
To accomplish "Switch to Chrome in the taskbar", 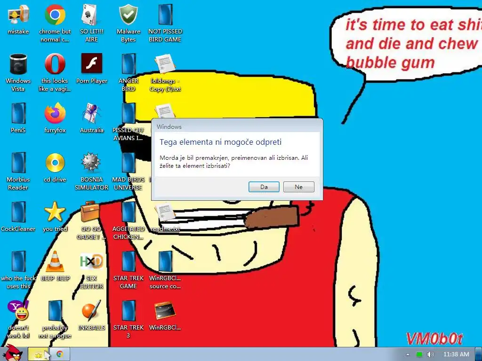I will tap(60, 354).
